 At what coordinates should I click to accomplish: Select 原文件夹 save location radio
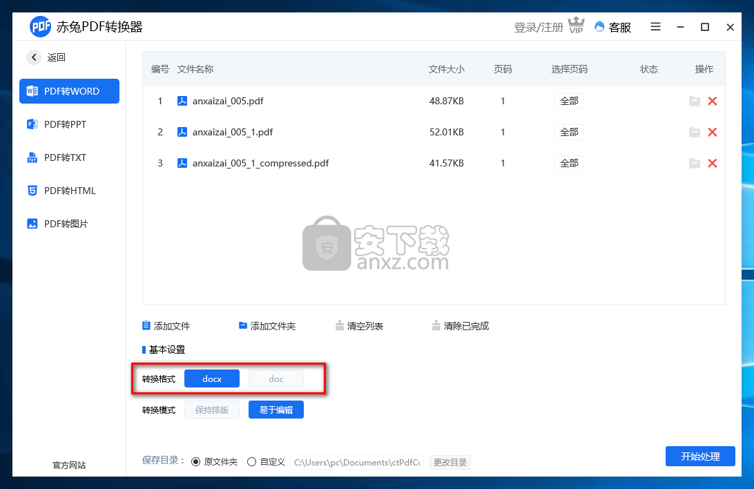coord(196,462)
